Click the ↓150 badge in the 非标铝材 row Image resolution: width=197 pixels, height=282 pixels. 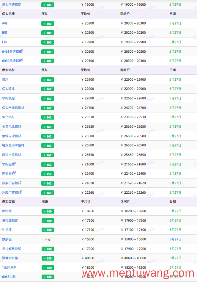[48, 164]
